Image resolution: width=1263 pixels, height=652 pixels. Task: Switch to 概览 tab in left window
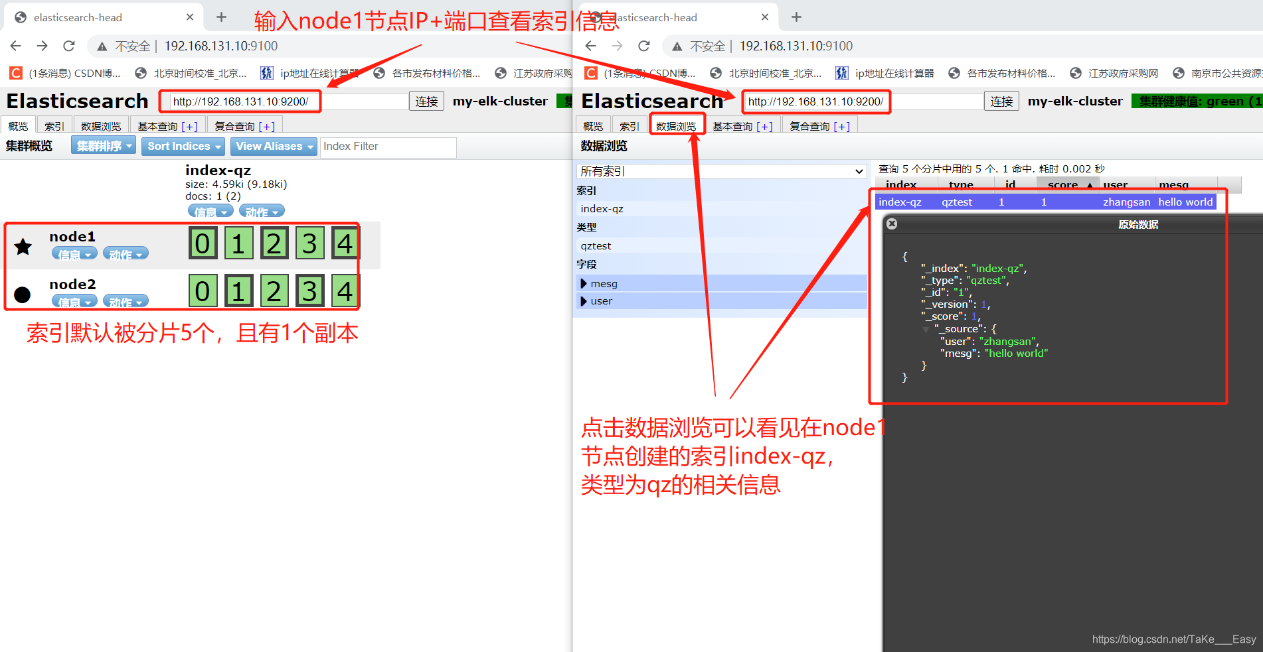coord(19,126)
